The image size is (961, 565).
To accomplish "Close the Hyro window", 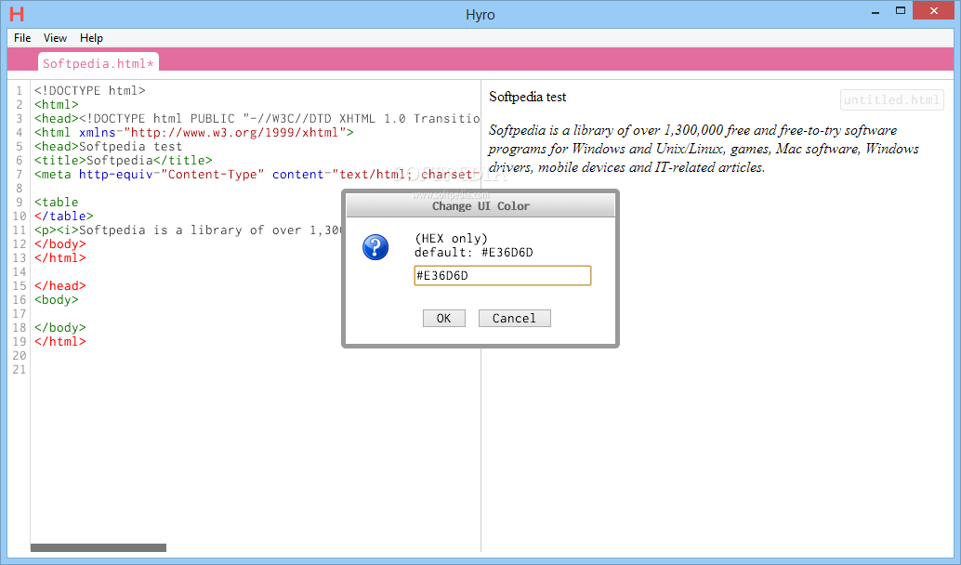I will [x=933, y=10].
